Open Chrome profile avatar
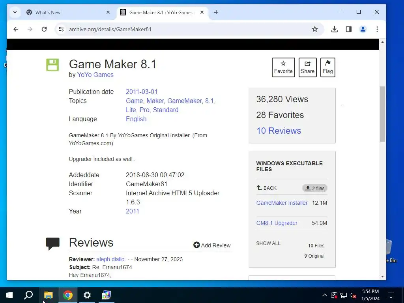Screen dimensions: 404x303 363,29
